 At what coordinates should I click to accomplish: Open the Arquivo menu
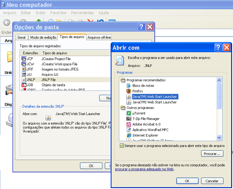[x=10, y=13]
